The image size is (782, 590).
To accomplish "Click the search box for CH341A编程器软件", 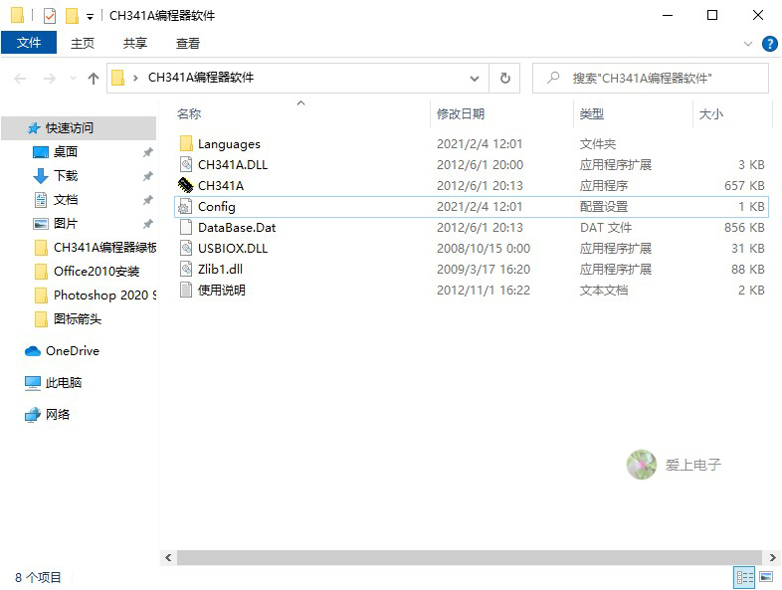I will point(651,79).
